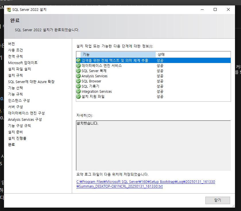Click the 설치 준비 step
Screen dimensions: 241x211
[x=16, y=132]
